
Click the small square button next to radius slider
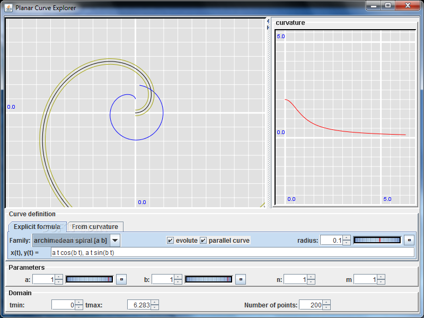pos(409,240)
